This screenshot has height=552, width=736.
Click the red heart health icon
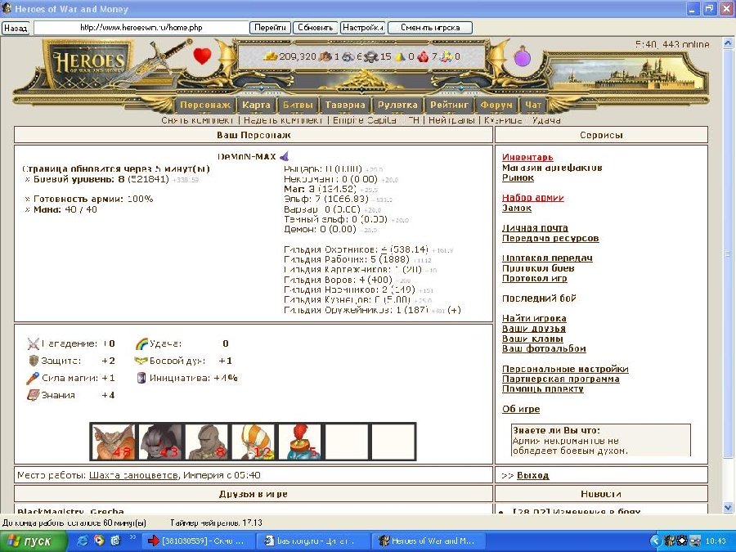[202, 56]
